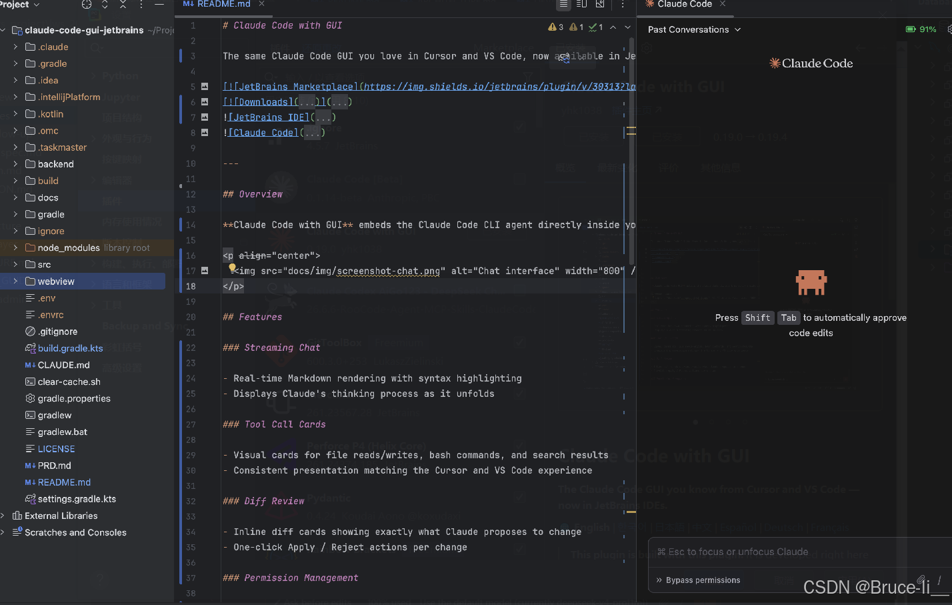The width and height of the screenshot is (952, 605).
Task: Expand the docs folder
Action: tap(15, 197)
